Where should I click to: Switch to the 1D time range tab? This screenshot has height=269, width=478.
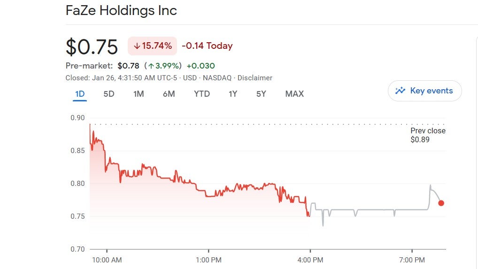80,94
